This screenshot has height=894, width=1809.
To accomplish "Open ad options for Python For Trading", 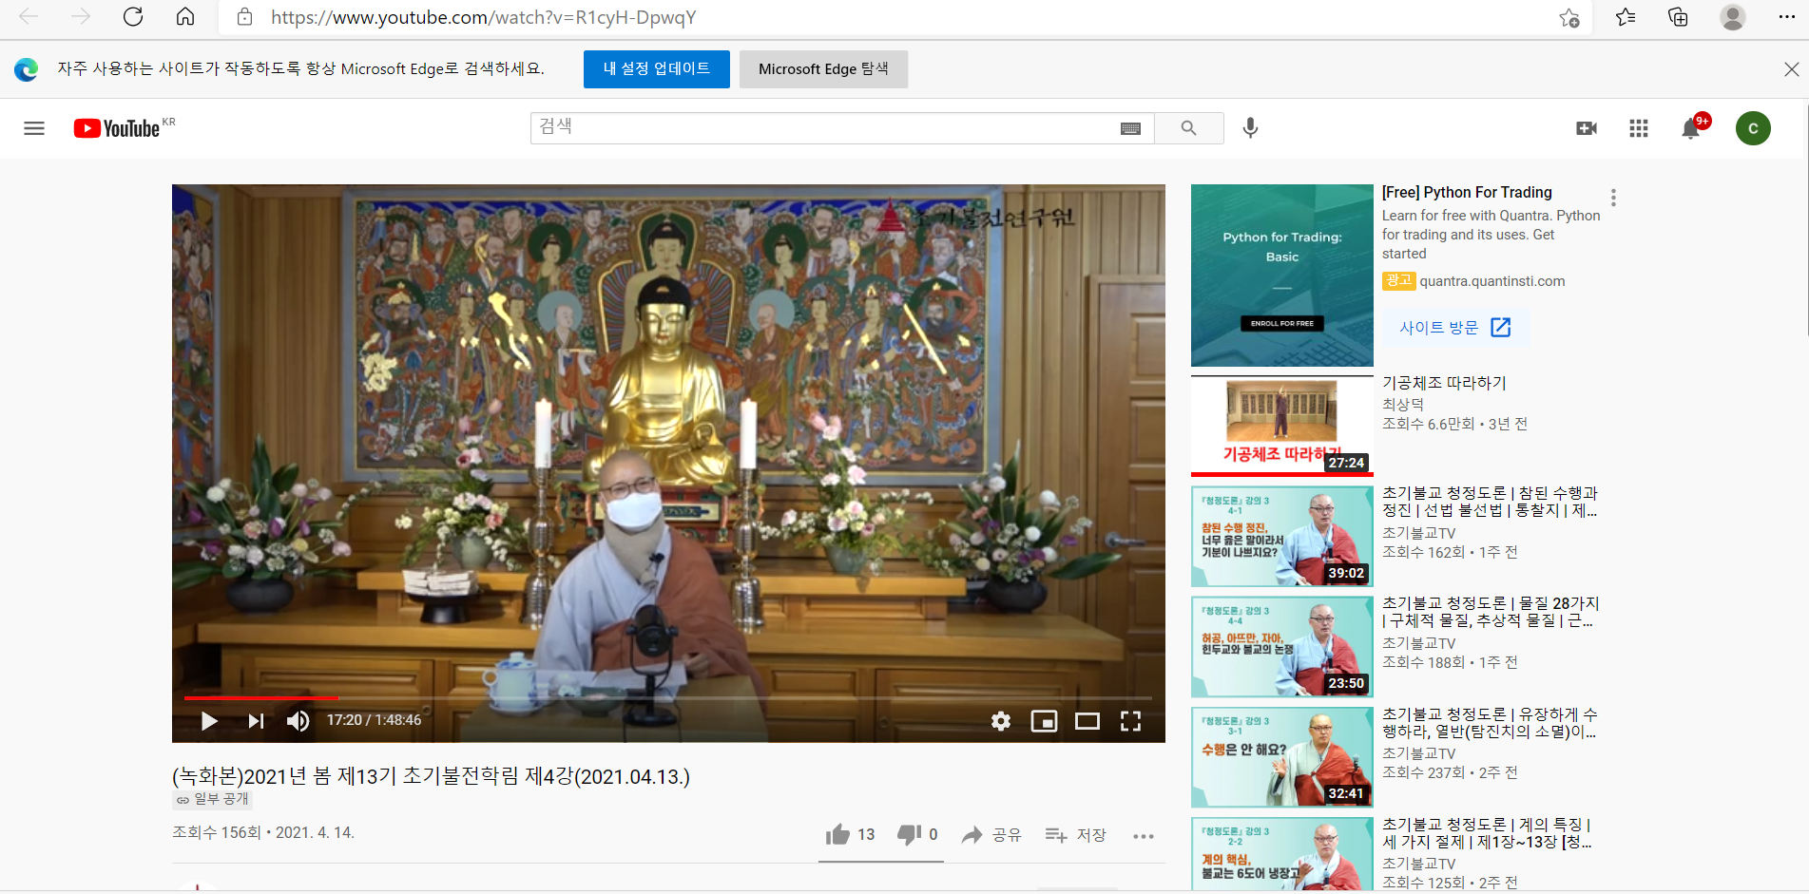I will [1613, 198].
